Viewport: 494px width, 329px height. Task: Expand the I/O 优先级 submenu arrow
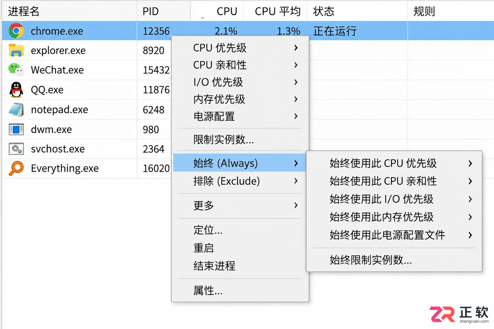[296, 82]
